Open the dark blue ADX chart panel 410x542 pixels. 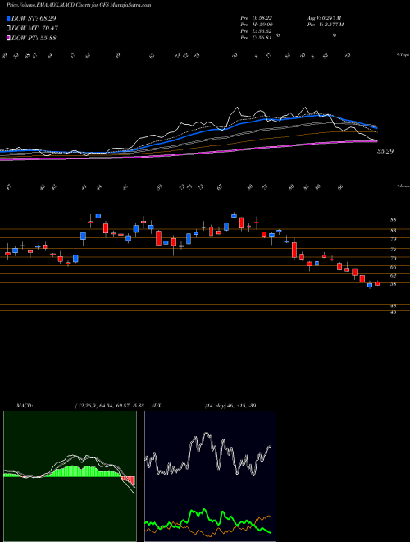210,476
